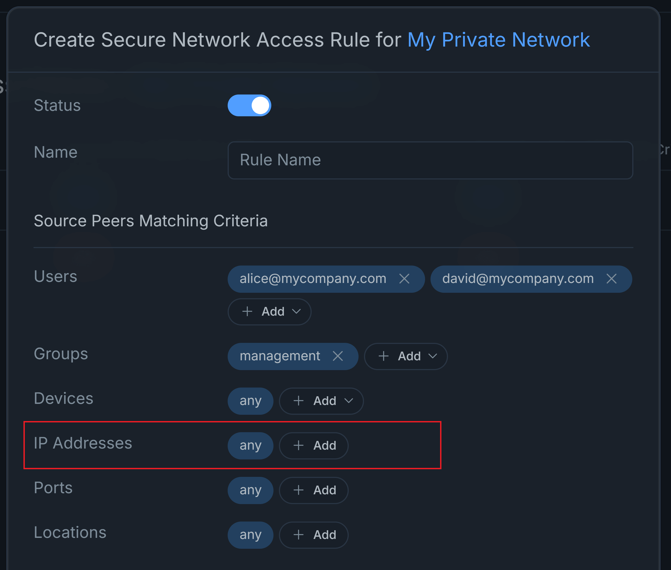Image resolution: width=671 pixels, height=570 pixels.
Task: Click plus icon in IP Addresses Add
Action: [x=298, y=445]
